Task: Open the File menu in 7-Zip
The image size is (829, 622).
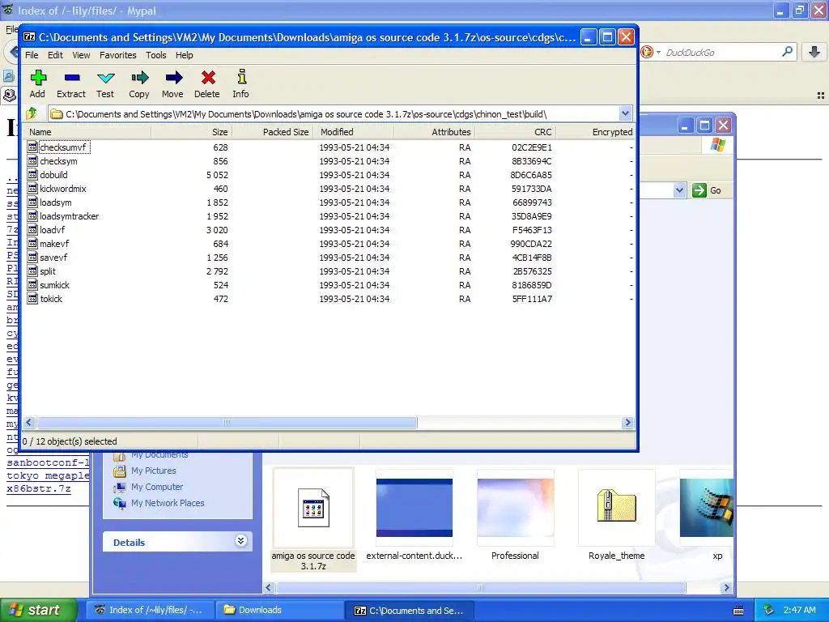Action: pos(32,55)
